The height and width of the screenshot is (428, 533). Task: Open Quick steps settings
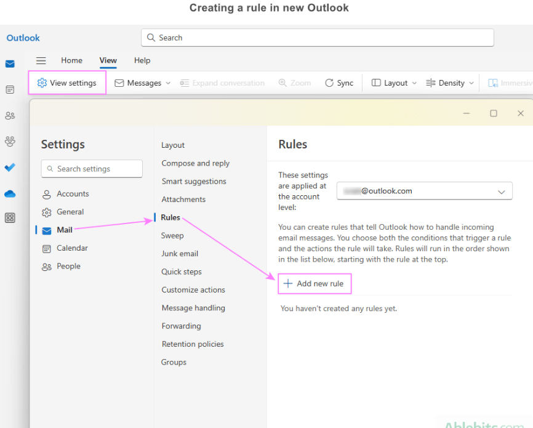point(182,272)
